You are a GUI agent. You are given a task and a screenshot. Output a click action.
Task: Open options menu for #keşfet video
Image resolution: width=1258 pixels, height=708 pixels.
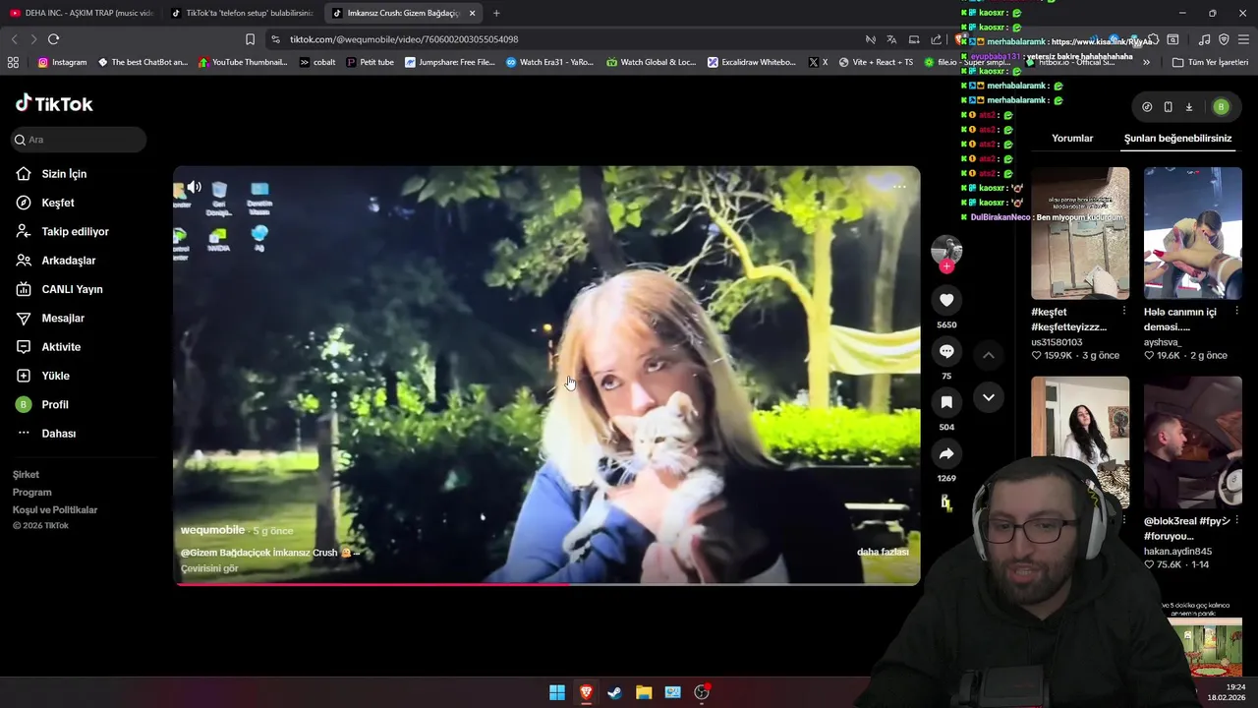pyautogui.click(x=1124, y=311)
